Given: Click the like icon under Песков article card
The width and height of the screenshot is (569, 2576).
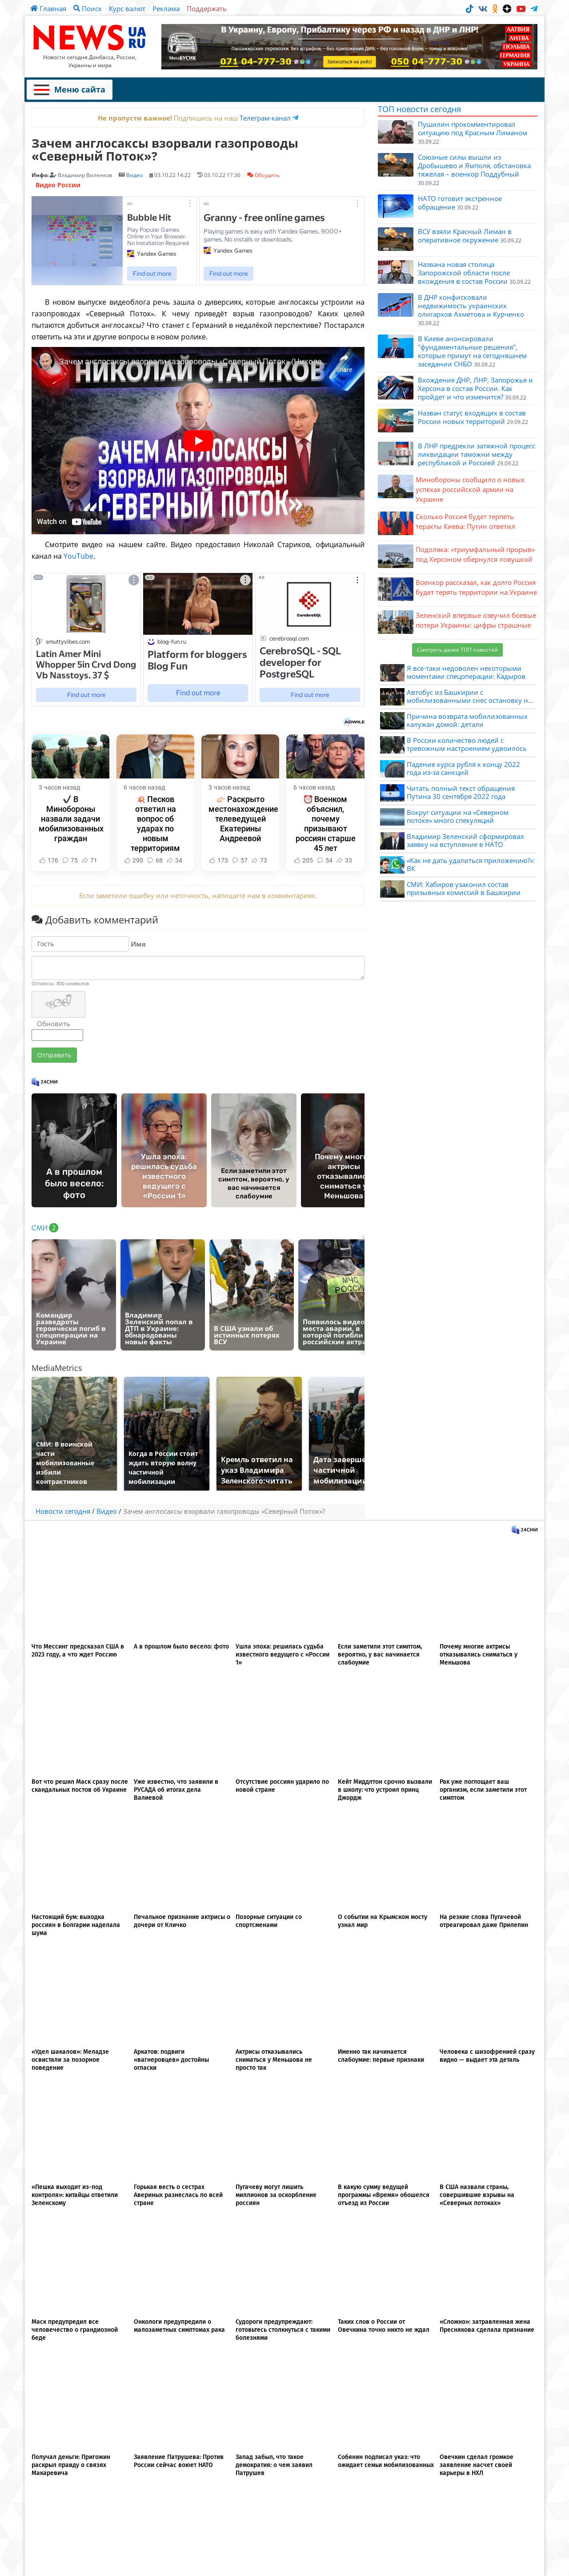Looking at the screenshot, I should coord(127,860).
